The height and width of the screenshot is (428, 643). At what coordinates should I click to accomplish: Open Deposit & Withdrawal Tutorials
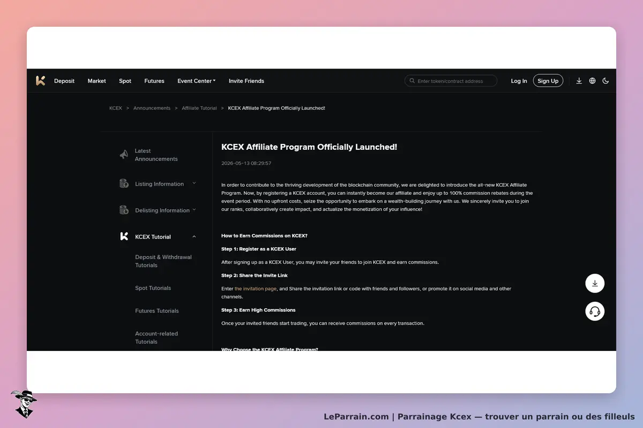pos(163,261)
